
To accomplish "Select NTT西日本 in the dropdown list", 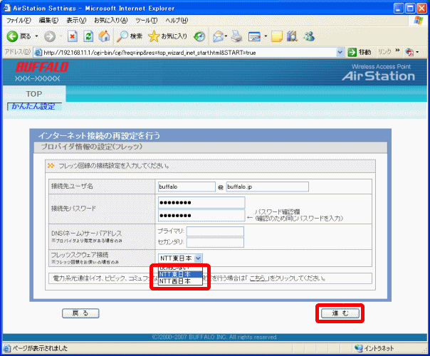I will tap(180, 281).
